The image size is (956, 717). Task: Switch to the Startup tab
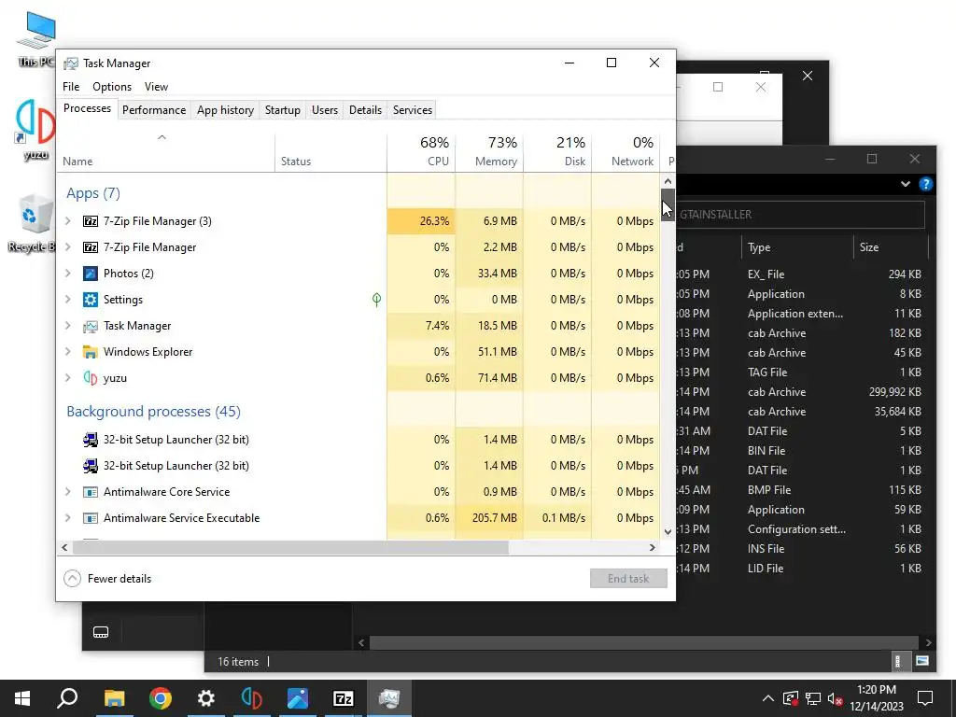282,110
